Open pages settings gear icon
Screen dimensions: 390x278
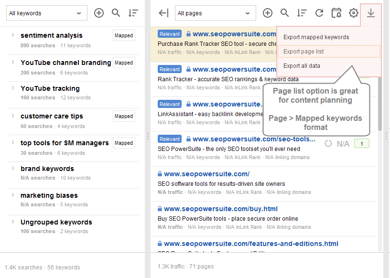point(354,13)
